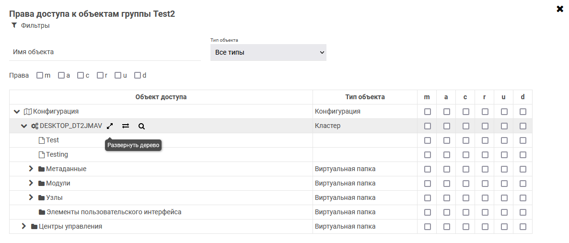Click the cluster gears icon for DESKTOP_DT2JMAV
569x243 pixels.
[x=35, y=126]
